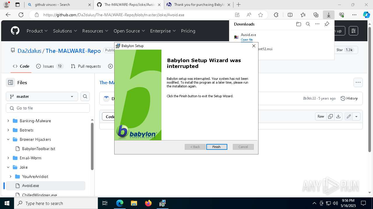
Task: Click the browser Downloads toolbar icon
Action: point(328,15)
